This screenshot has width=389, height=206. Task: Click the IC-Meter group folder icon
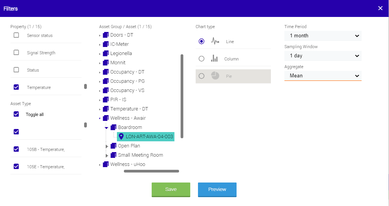pyautogui.click(x=106, y=44)
